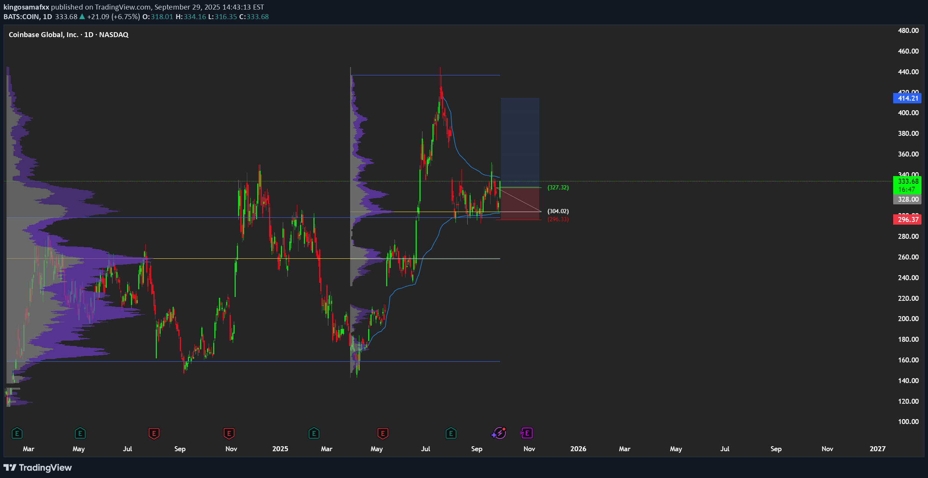The image size is (928, 478).
Task: Select the (327.32) entry level label
Action: click(x=558, y=188)
